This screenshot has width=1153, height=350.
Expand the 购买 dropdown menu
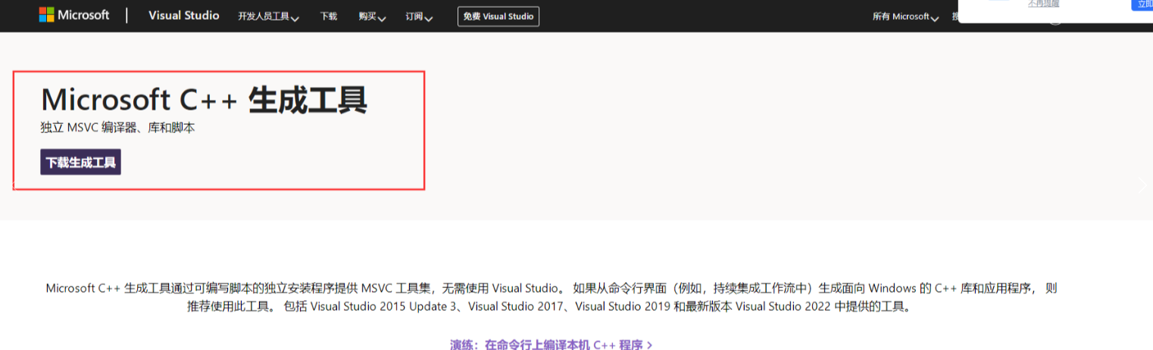coord(373,17)
